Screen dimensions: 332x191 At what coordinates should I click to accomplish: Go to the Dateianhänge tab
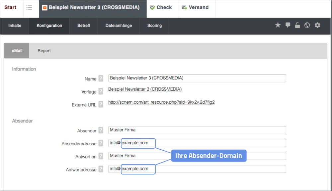pyautogui.click(x=119, y=26)
